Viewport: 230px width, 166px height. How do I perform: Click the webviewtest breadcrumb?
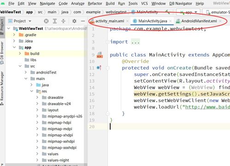(x=116, y=12)
